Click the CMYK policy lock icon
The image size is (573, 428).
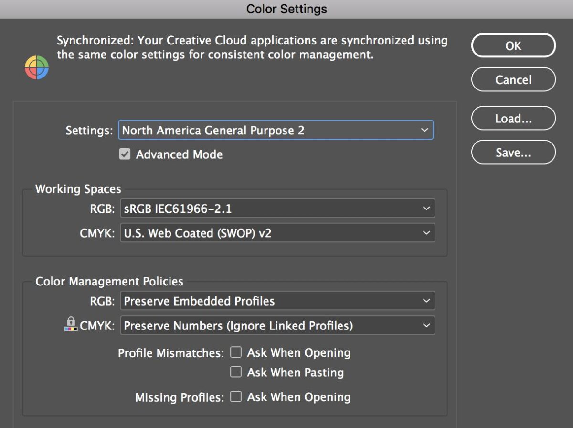click(71, 324)
